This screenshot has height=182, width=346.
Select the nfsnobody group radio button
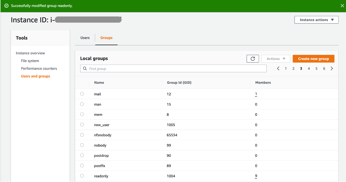82,135
